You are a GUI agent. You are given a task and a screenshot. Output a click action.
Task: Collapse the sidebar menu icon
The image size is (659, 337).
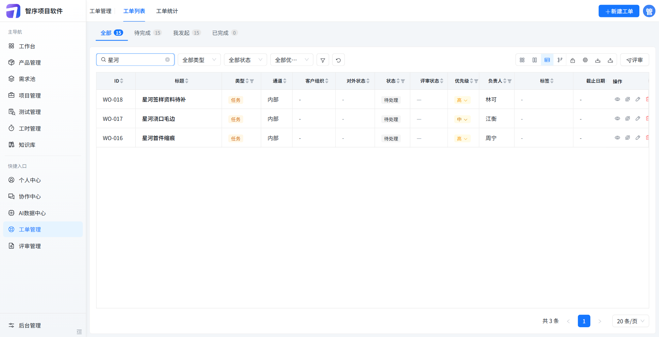click(79, 332)
